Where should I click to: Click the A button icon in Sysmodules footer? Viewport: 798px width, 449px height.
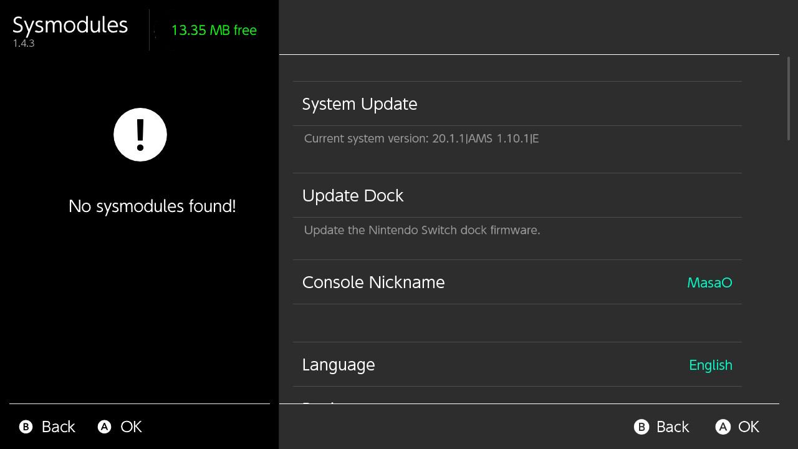[104, 427]
